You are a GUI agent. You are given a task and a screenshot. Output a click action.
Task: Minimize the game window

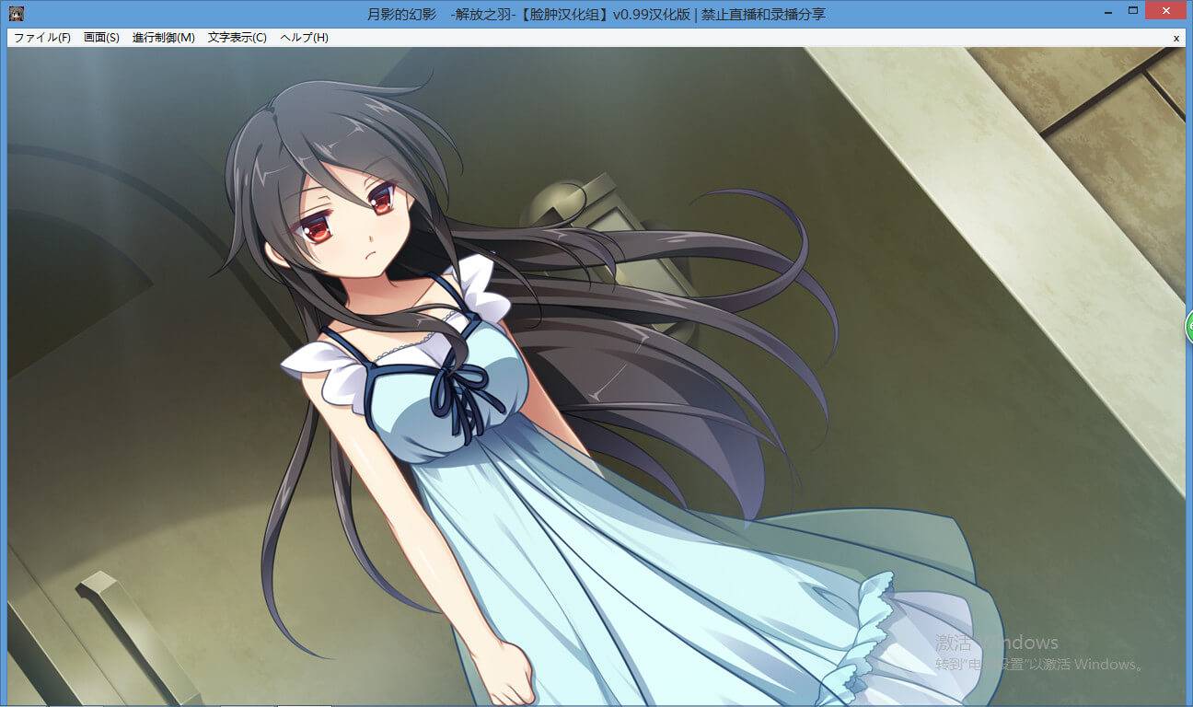pyautogui.click(x=1106, y=11)
